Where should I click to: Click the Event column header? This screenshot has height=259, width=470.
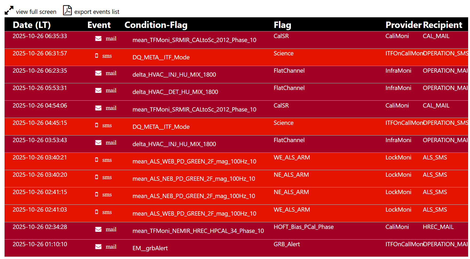point(99,25)
